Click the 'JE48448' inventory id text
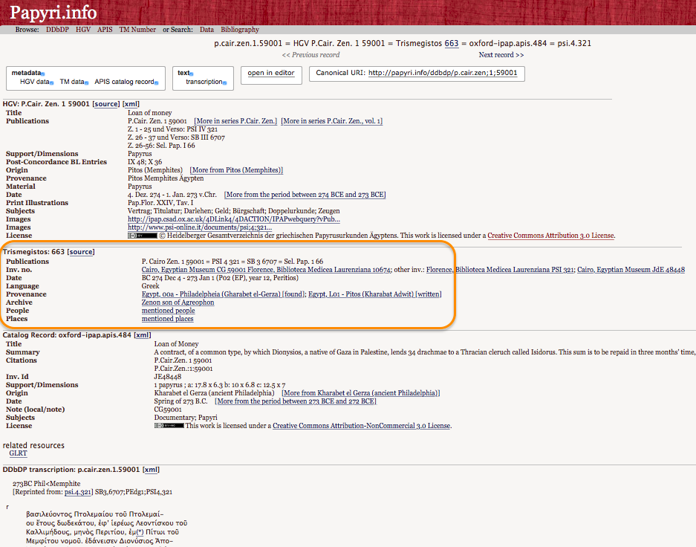Screen dimensions: 696x547 point(167,377)
